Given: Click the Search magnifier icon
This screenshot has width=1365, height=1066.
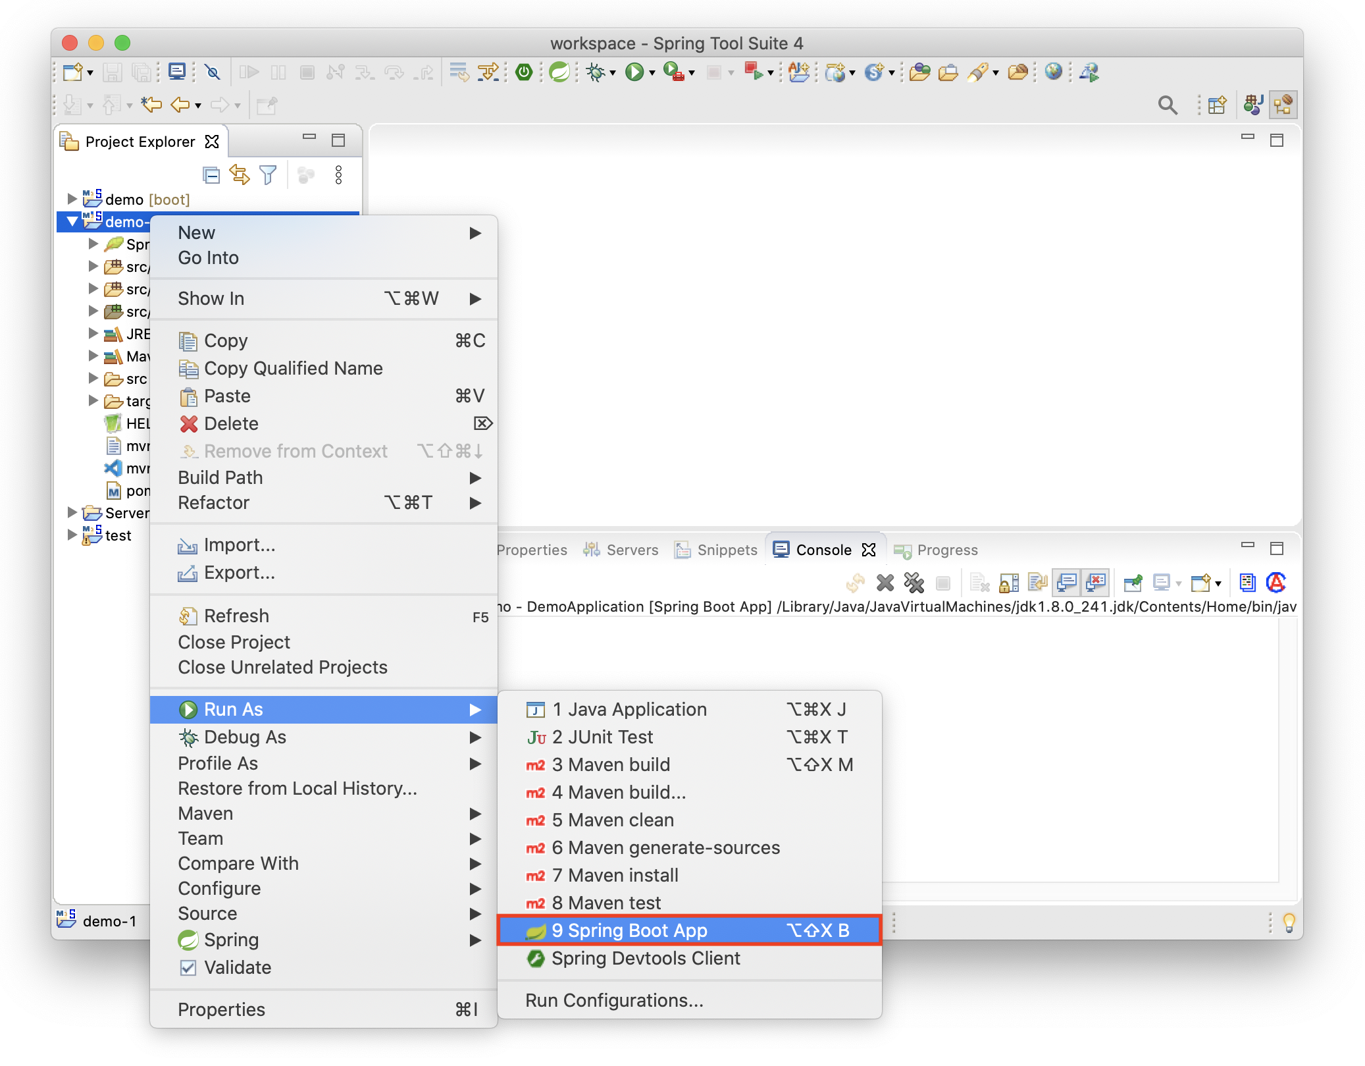Looking at the screenshot, I should [1168, 105].
